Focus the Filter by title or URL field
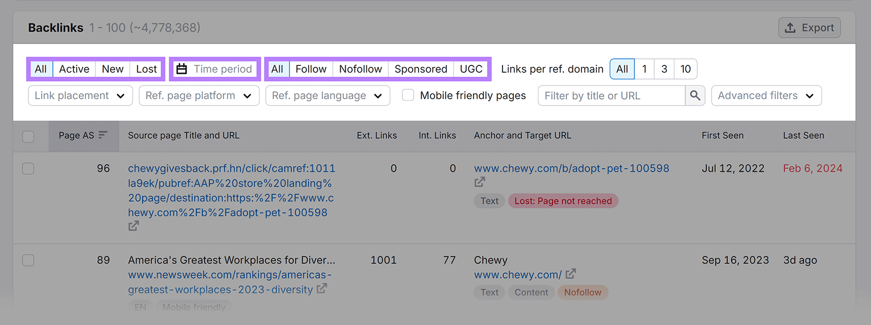The height and width of the screenshot is (325, 871). [x=611, y=96]
